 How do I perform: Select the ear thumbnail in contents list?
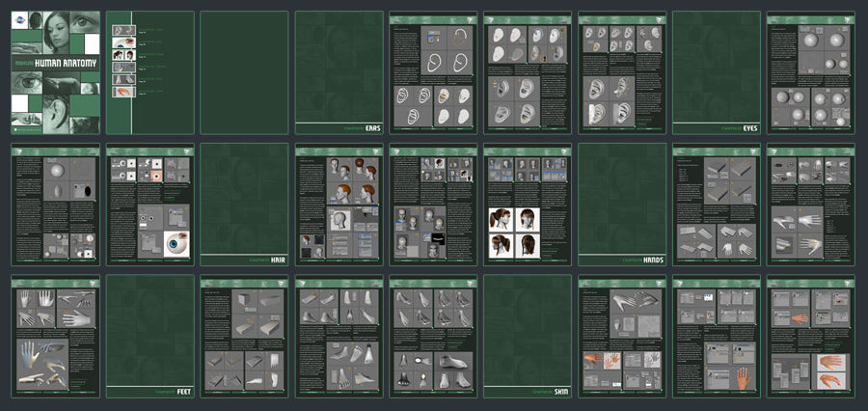pos(121,31)
